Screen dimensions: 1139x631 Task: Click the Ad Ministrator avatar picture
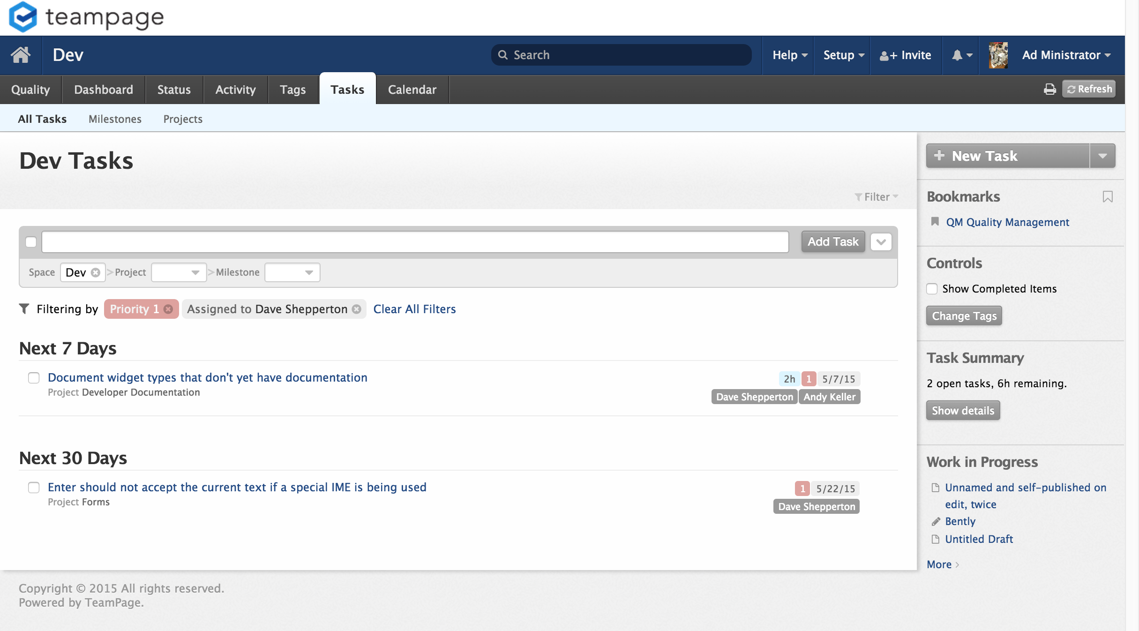(x=998, y=55)
